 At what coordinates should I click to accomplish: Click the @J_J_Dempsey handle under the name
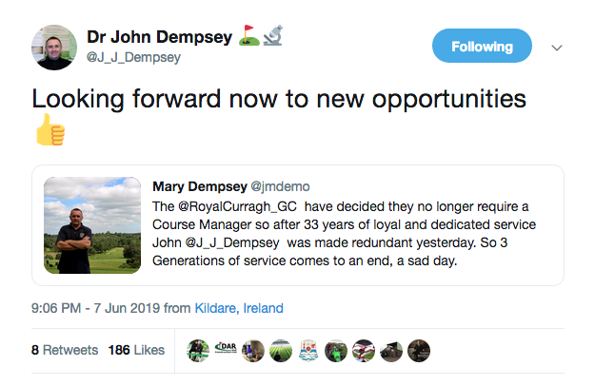coord(133,58)
